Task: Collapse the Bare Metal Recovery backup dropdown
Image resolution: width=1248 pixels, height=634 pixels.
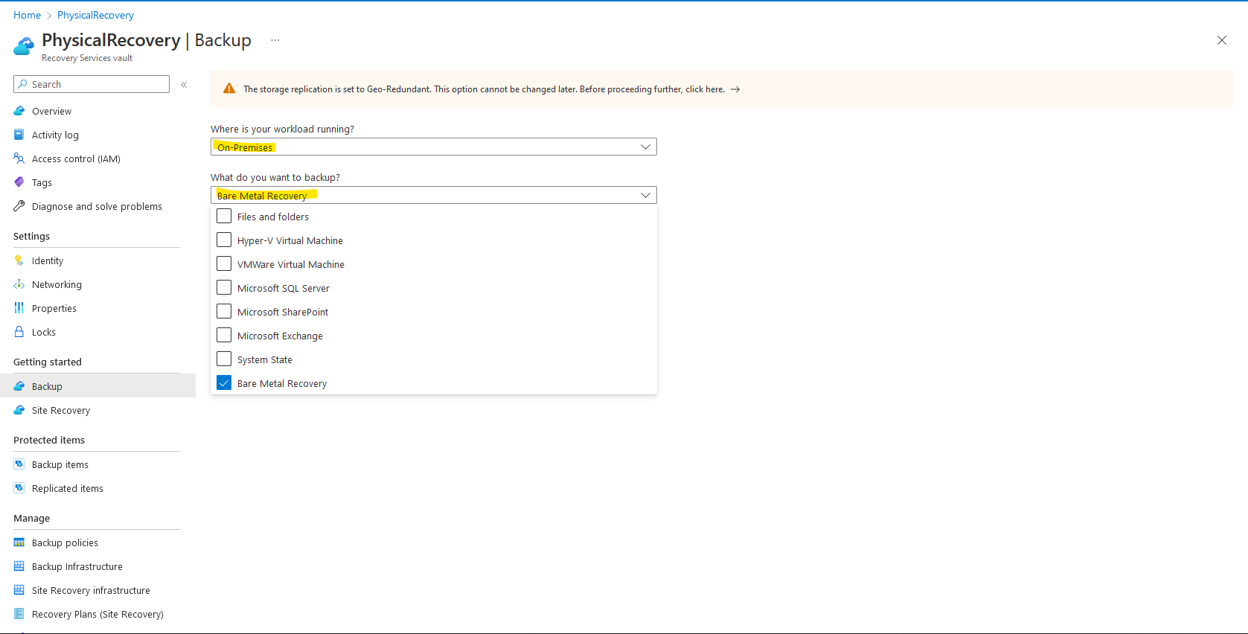Action: pyautogui.click(x=433, y=195)
